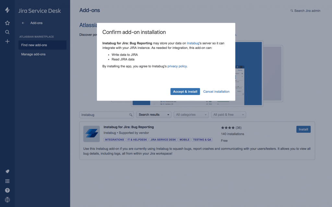Image resolution: width=332 pixels, height=207 pixels.
Task: Click the Confirm add-on installation heading
Action: (134, 32)
